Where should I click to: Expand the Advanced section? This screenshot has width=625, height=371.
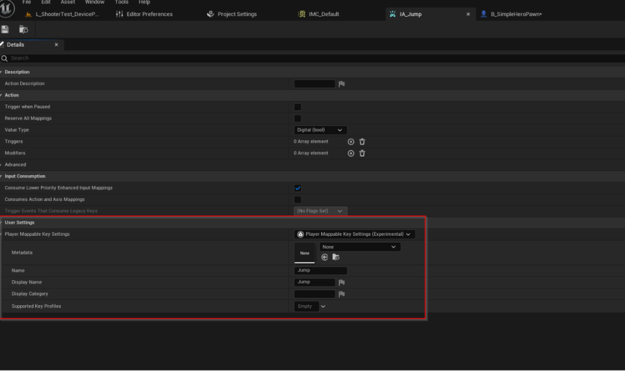pos(1,165)
